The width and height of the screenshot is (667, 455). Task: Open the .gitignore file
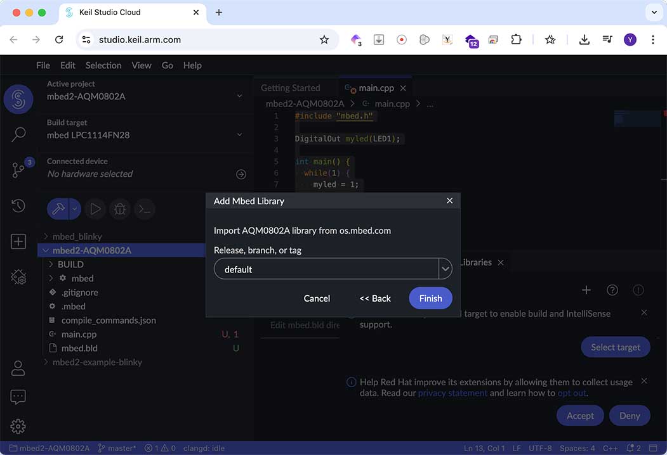tap(79, 292)
